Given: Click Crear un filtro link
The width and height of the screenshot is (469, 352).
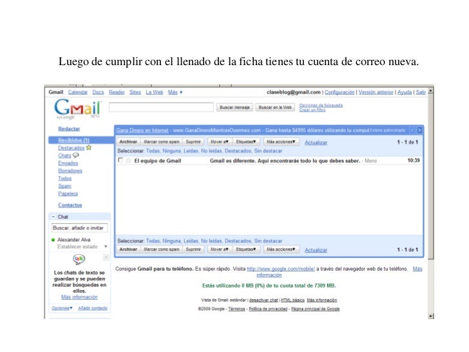Looking at the screenshot, I should 312,110.
